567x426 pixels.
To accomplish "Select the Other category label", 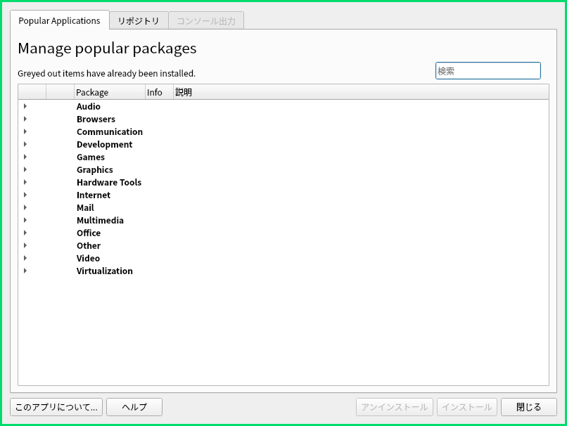I will (89, 245).
